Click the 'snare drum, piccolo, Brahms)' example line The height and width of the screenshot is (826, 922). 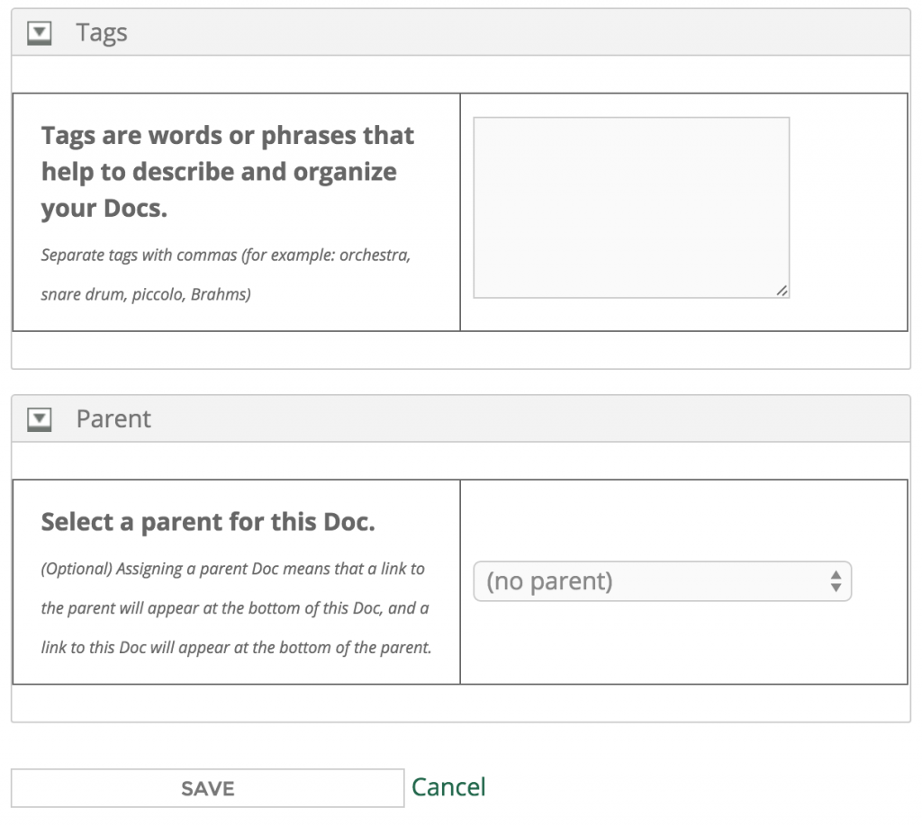click(x=146, y=294)
